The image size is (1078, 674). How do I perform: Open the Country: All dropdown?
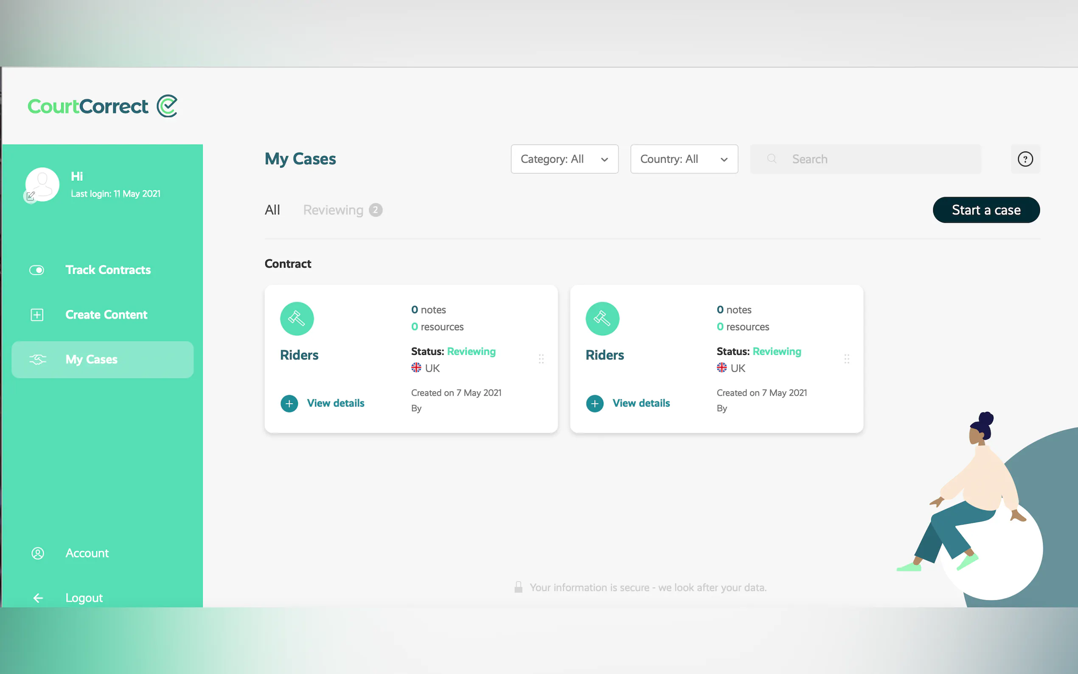click(x=684, y=159)
